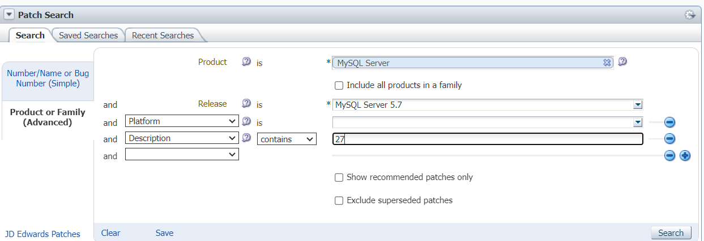Screen dimensions: 704x241
Task: Open the panel settings gear icon
Action: [x=690, y=15]
